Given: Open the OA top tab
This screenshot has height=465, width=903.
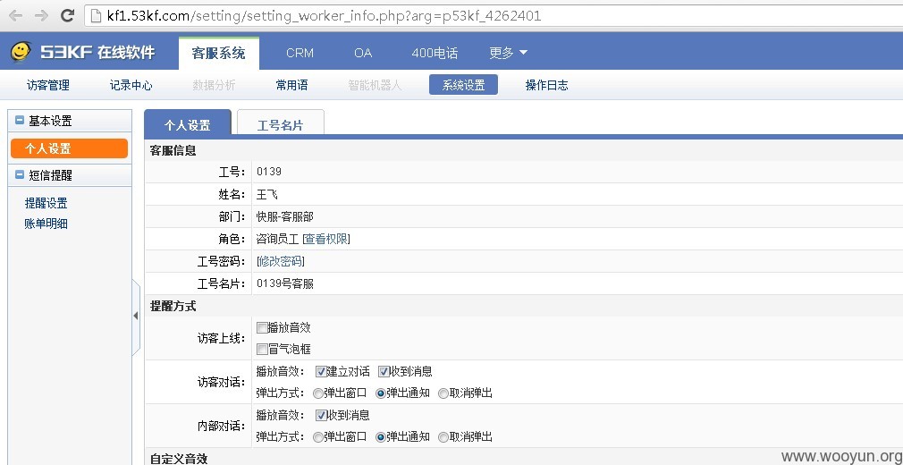Looking at the screenshot, I should click(363, 53).
